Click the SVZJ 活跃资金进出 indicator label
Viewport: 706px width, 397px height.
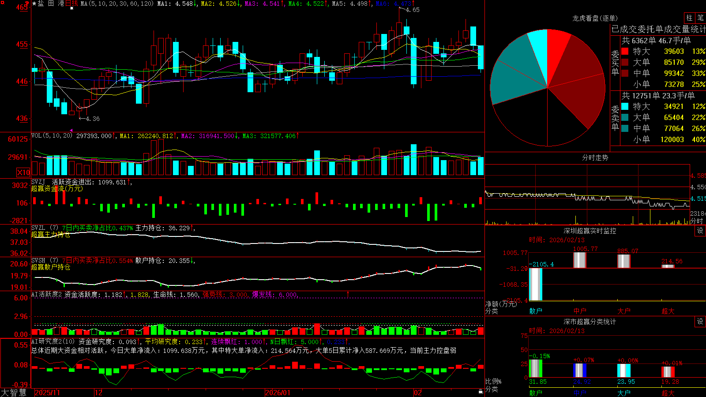tap(64, 182)
